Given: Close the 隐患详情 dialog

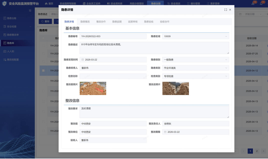Looking at the screenshot, I should click(230, 10).
